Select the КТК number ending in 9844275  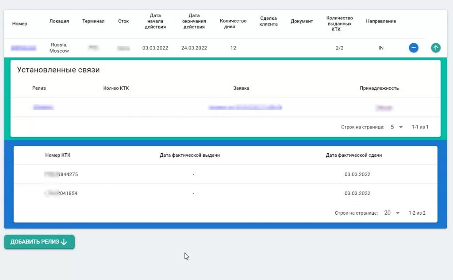61,174
